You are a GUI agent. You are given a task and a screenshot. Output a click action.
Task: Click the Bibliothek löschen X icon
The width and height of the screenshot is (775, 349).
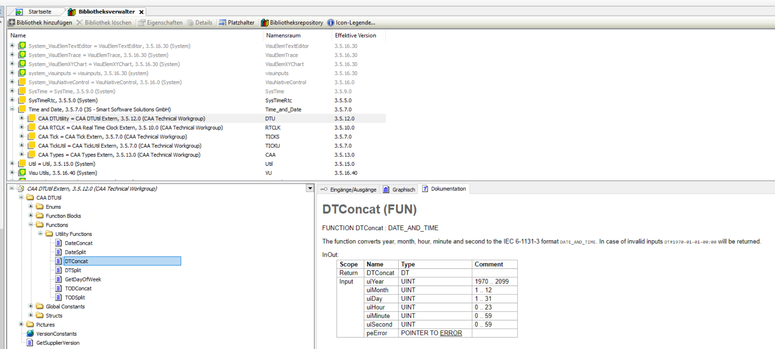pyautogui.click(x=80, y=23)
